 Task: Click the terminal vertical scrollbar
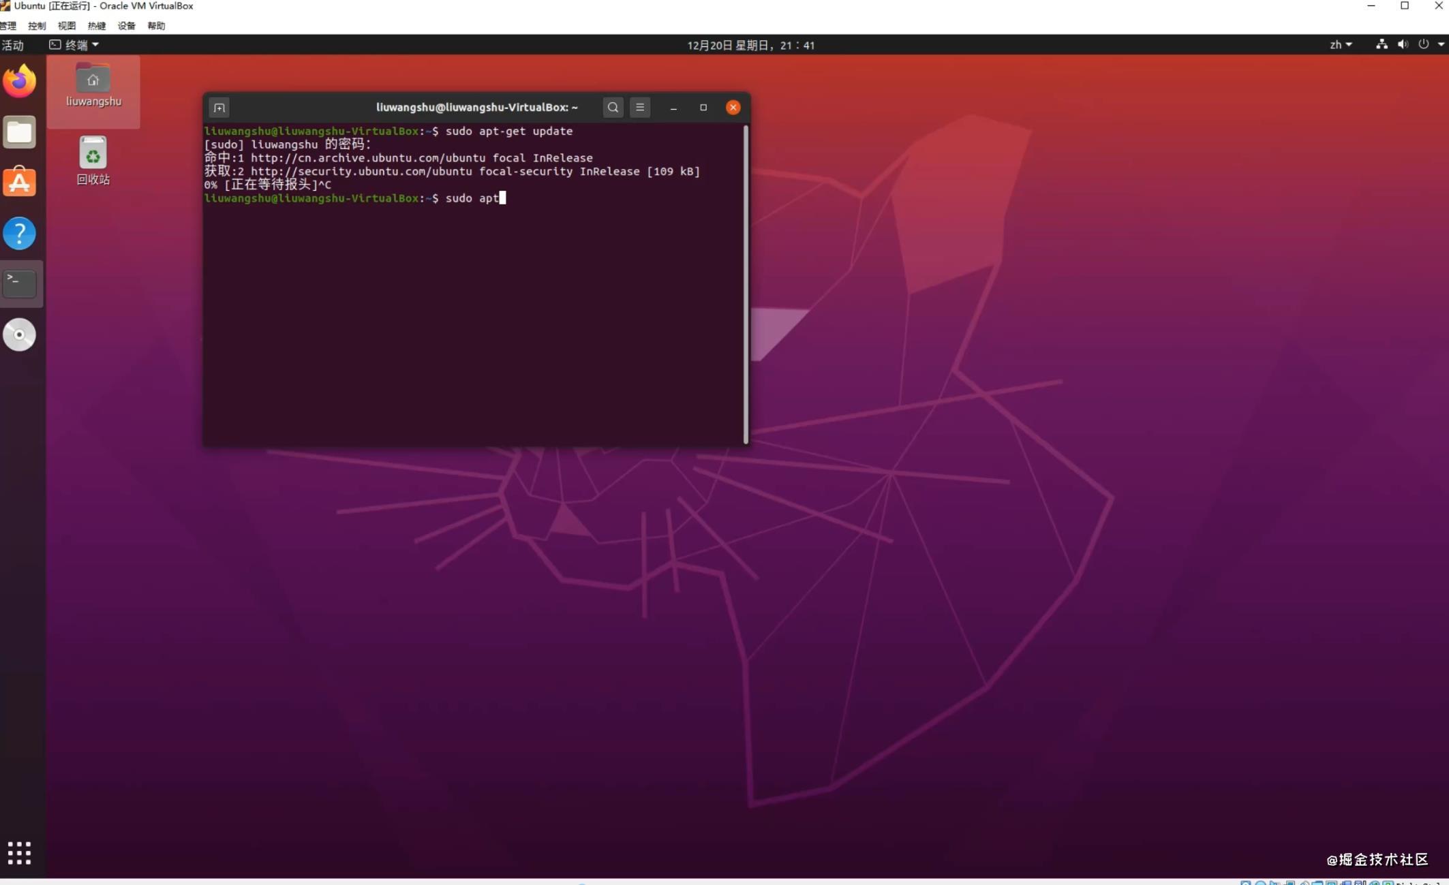pos(746,283)
